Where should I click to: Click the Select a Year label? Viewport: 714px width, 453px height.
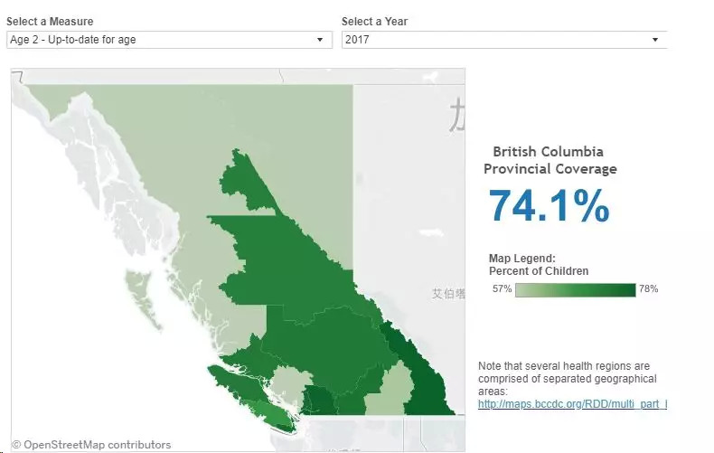373,22
